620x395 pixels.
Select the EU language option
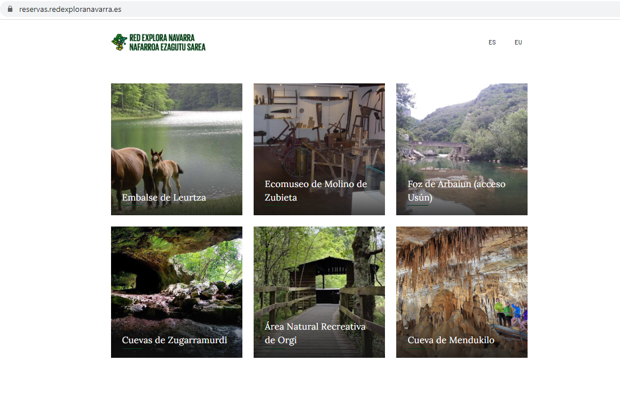click(518, 42)
